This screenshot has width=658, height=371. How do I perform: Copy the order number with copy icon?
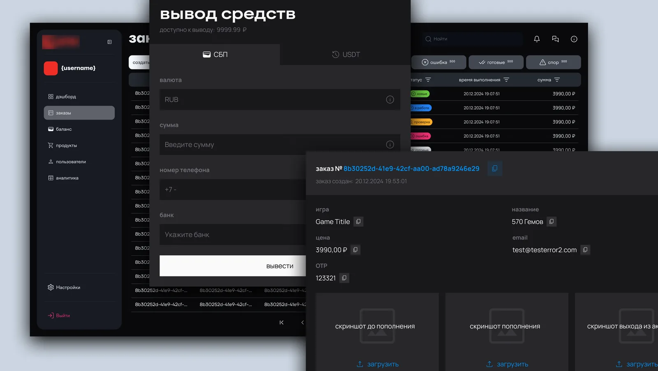495,168
